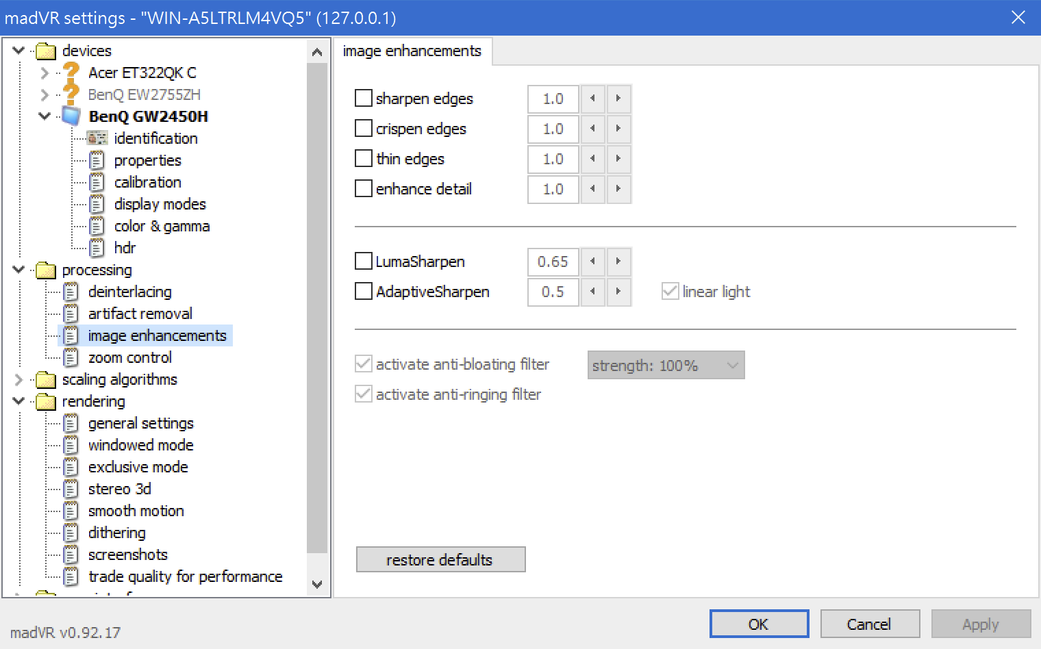Click the page icon next to dithering

pos(71,533)
